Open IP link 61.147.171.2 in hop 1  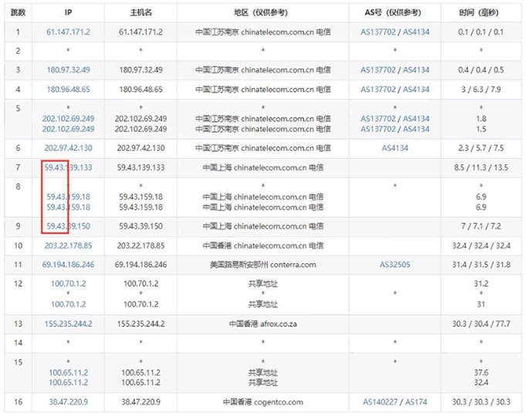pos(68,32)
